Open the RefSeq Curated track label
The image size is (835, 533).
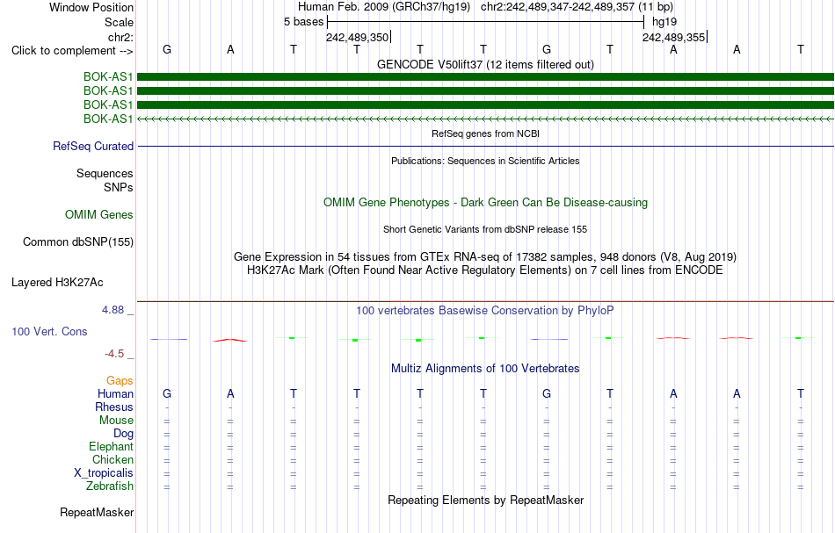(93, 147)
